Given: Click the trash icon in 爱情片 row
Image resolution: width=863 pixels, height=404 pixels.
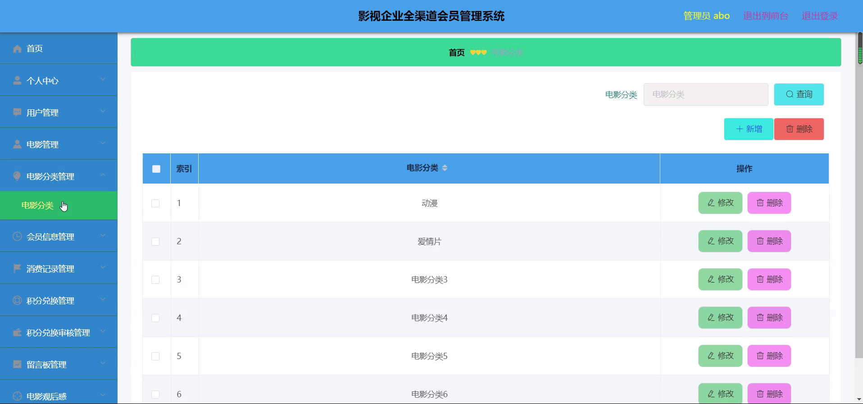Looking at the screenshot, I should [x=760, y=241].
